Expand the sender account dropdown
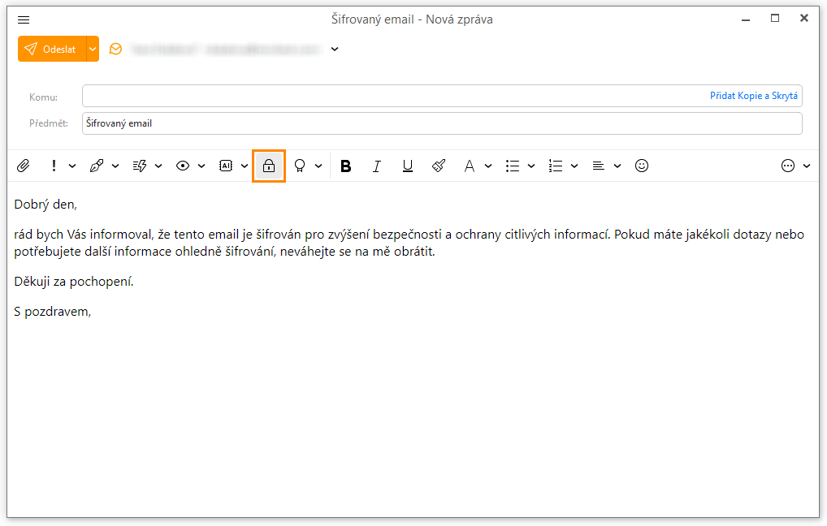The height and width of the screenshot is (526, 827). [335, 50]
